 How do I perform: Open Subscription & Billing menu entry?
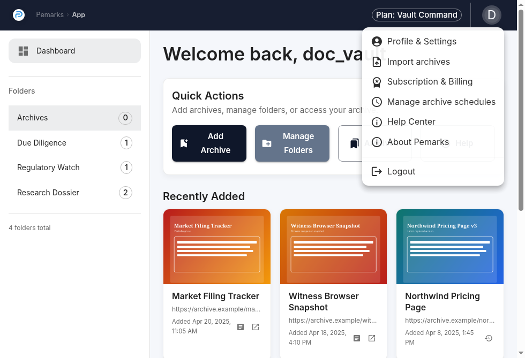point(433,82)
